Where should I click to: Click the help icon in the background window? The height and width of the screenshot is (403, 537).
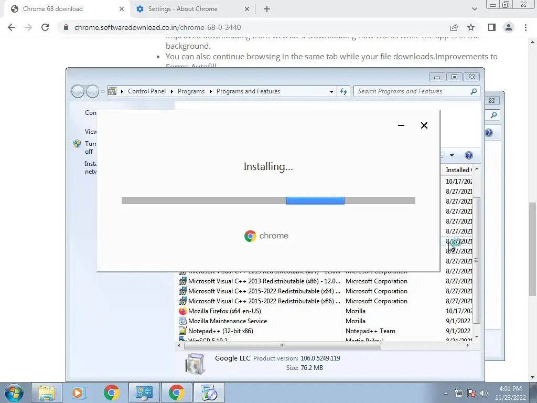[x=489, y=133]
